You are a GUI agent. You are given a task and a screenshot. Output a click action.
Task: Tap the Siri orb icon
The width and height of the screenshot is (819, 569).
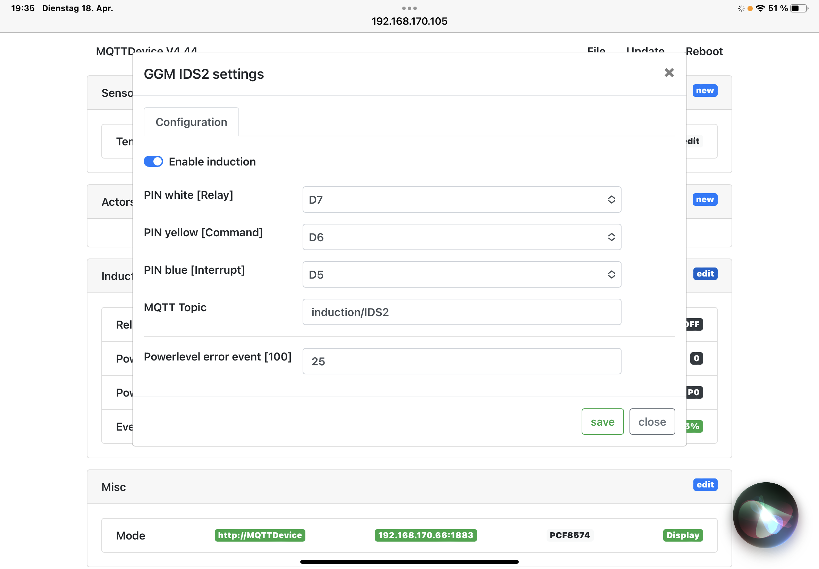pos(765,515)
